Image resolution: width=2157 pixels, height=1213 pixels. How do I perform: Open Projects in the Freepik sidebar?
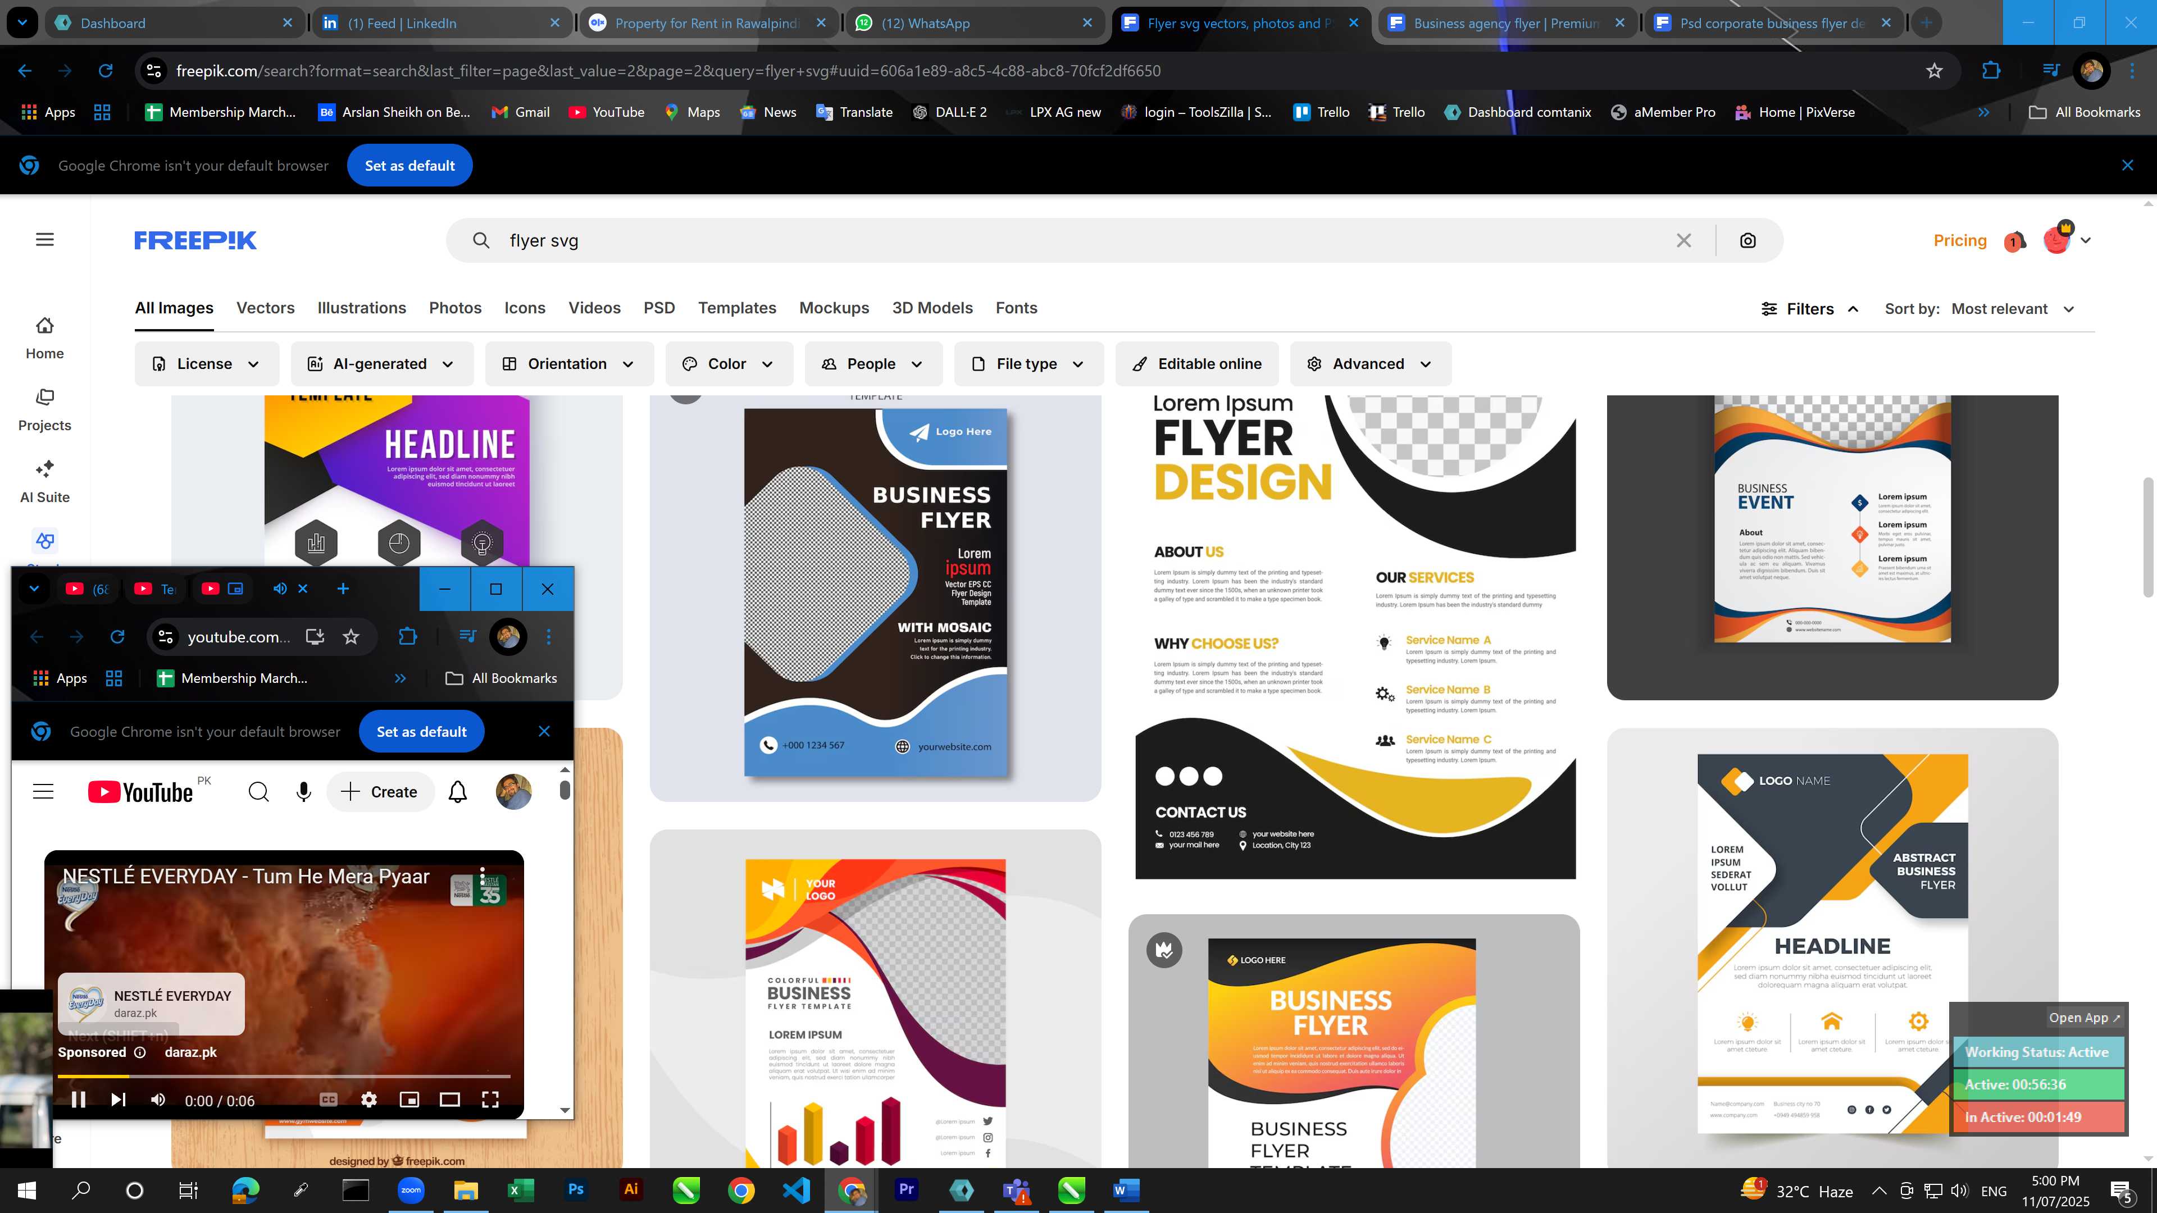(44, 409)
